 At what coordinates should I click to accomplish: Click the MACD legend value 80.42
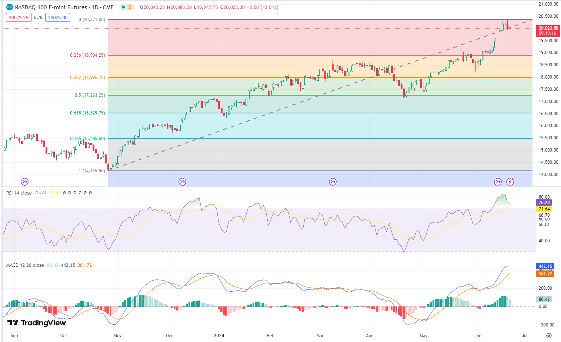(53, 265)
